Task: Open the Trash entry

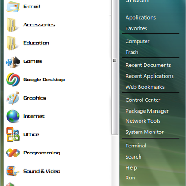Action: click(x=132, y=52)
